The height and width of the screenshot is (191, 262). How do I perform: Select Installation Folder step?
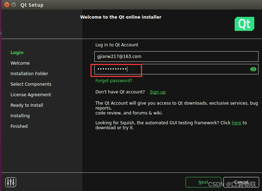point(29,74)
